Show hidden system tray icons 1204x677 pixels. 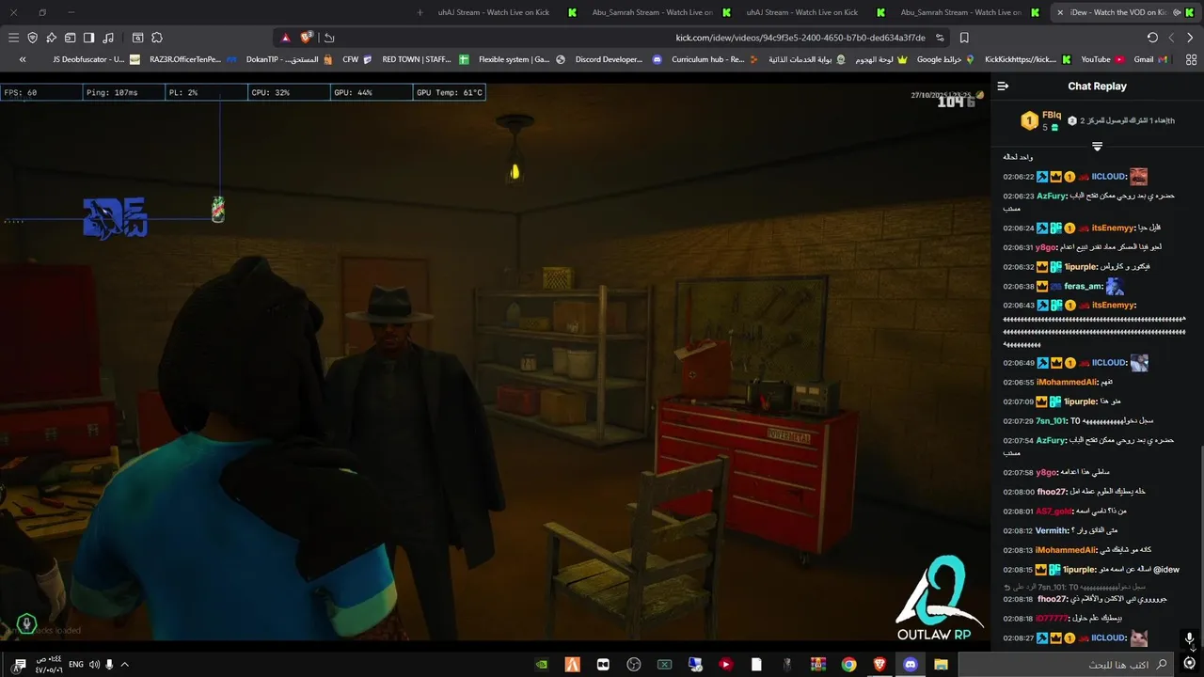[124, 664]
